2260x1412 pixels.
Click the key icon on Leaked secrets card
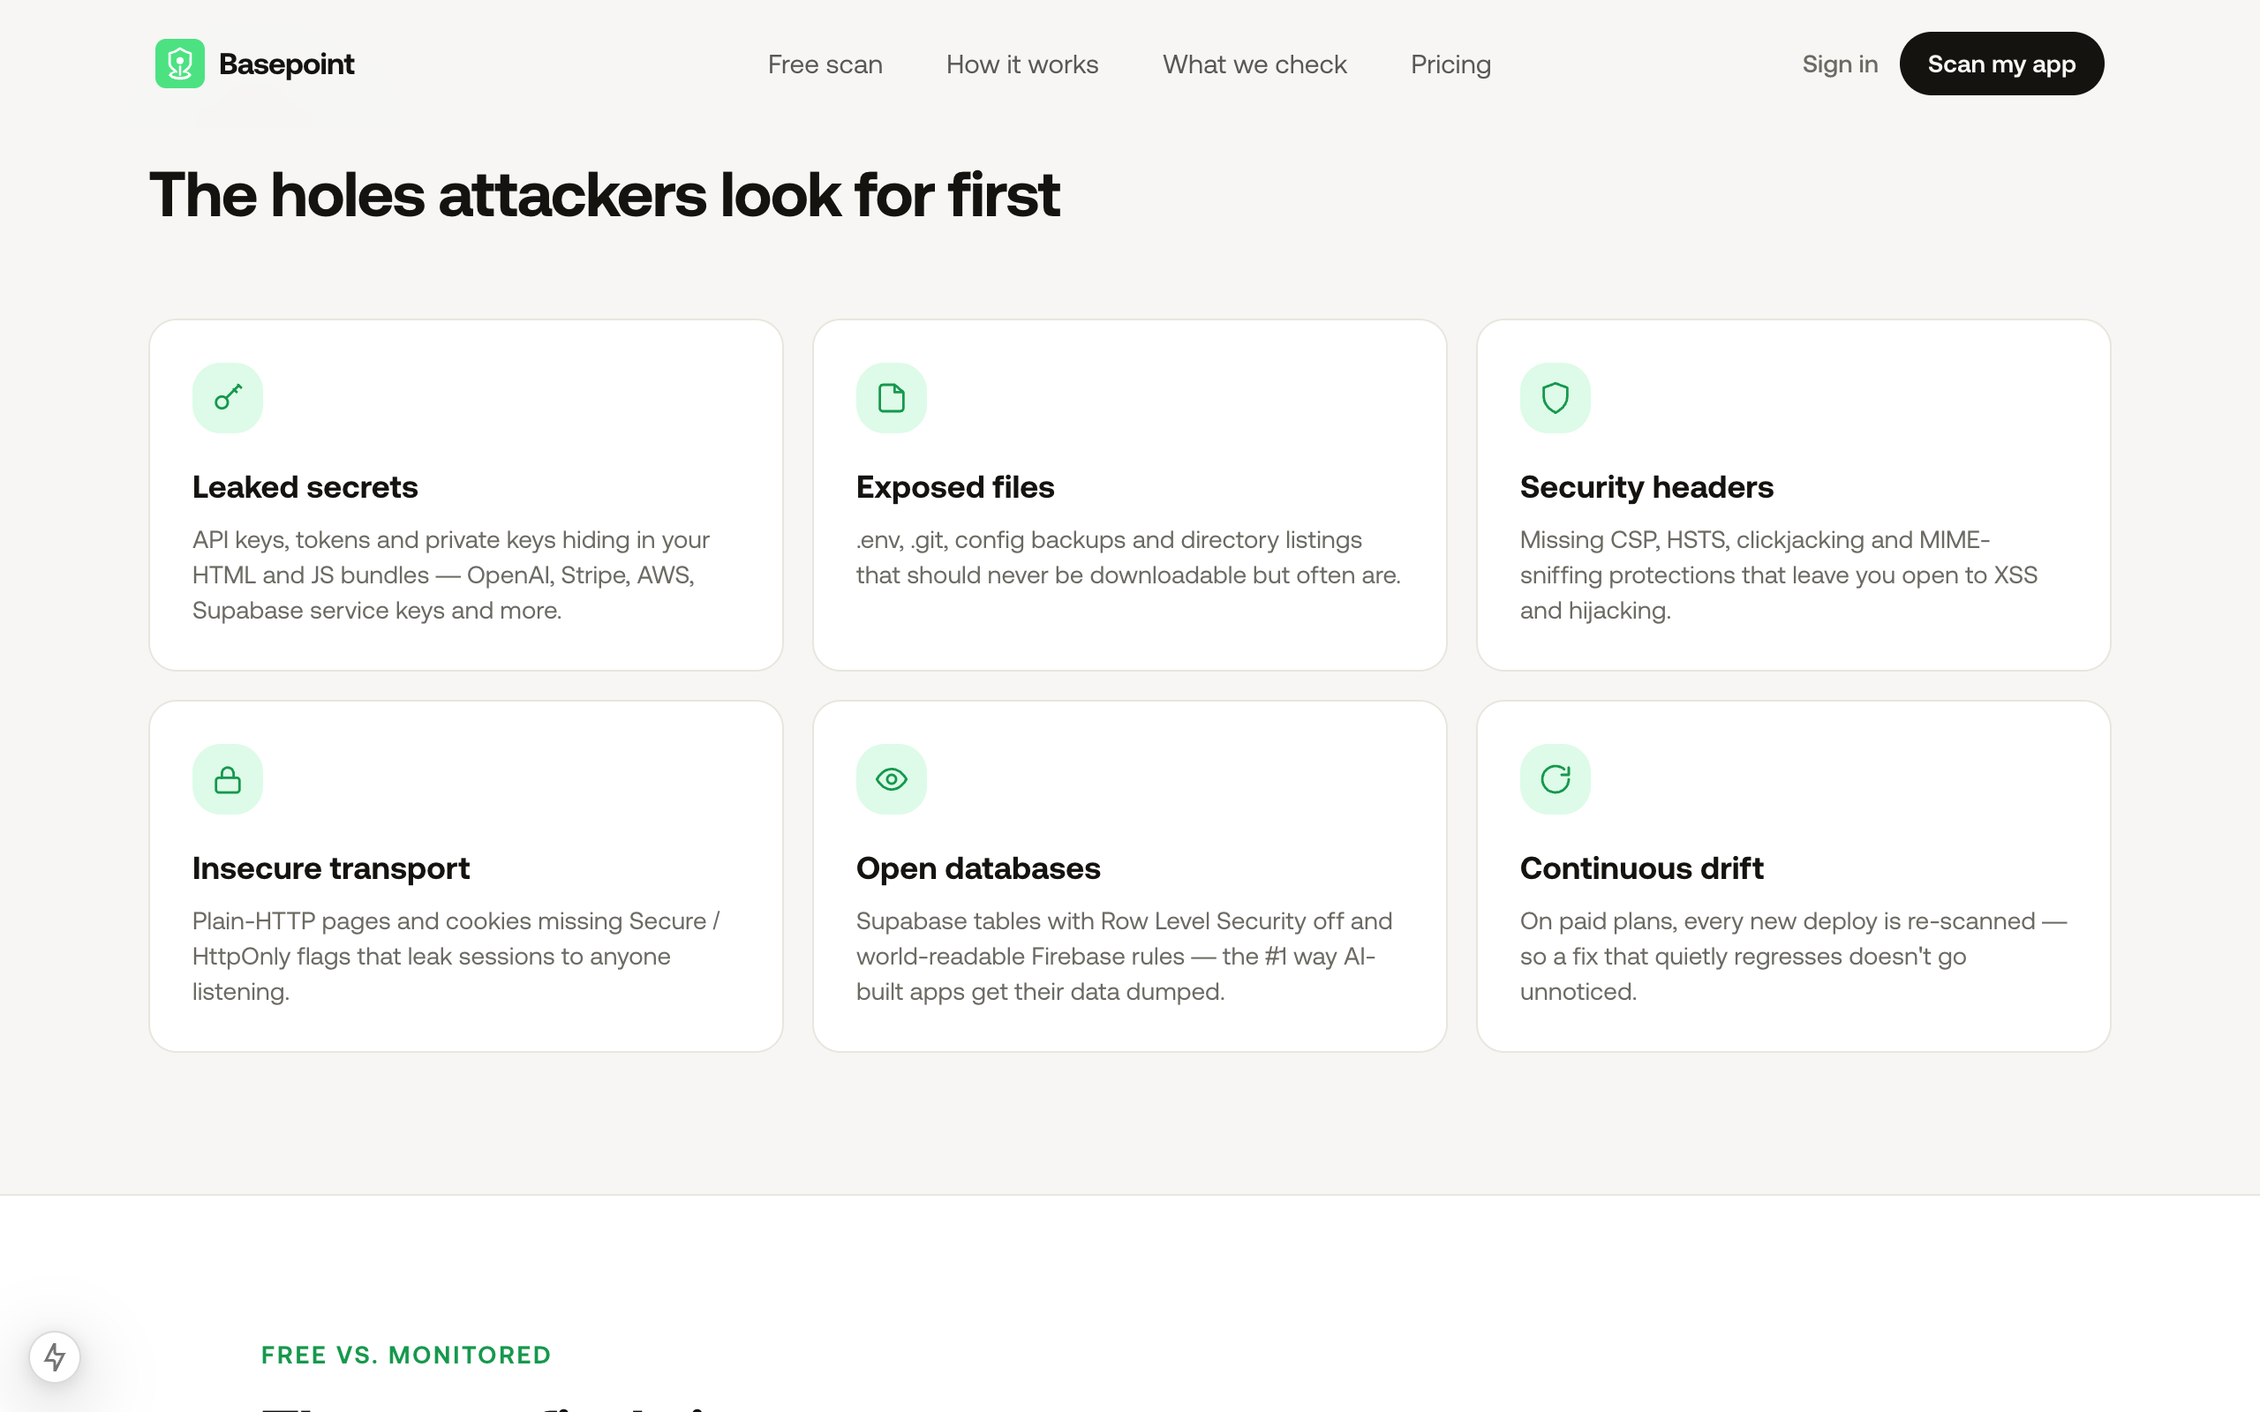tap(228, 398)
